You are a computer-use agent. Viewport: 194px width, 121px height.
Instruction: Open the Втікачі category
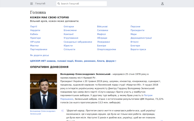pyautogui.click(x=135, y=42)
